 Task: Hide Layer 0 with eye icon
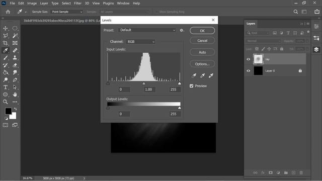(249, 71)
